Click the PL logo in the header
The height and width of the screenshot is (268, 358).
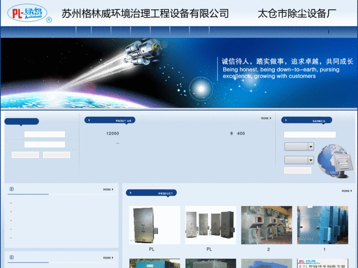tap(30, 13)
